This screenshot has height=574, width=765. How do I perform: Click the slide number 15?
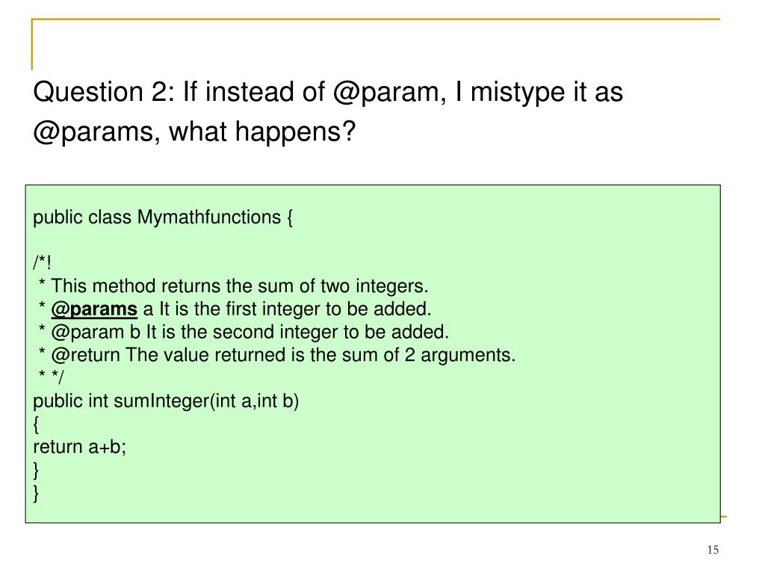click(x=713, y=550)
